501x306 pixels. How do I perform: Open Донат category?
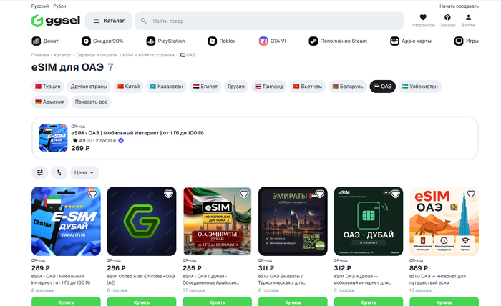coord(45,41)
